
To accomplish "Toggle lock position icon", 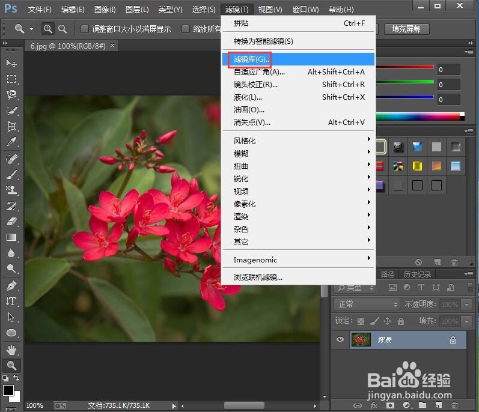I will pyautogui.click(x=388, y=321).
